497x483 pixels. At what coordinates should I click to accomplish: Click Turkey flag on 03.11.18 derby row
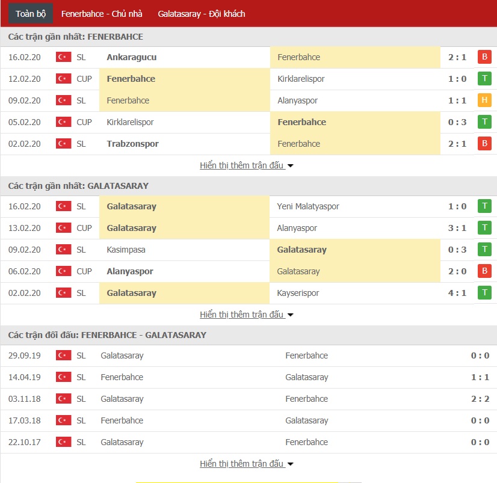[x=63, y=399]
